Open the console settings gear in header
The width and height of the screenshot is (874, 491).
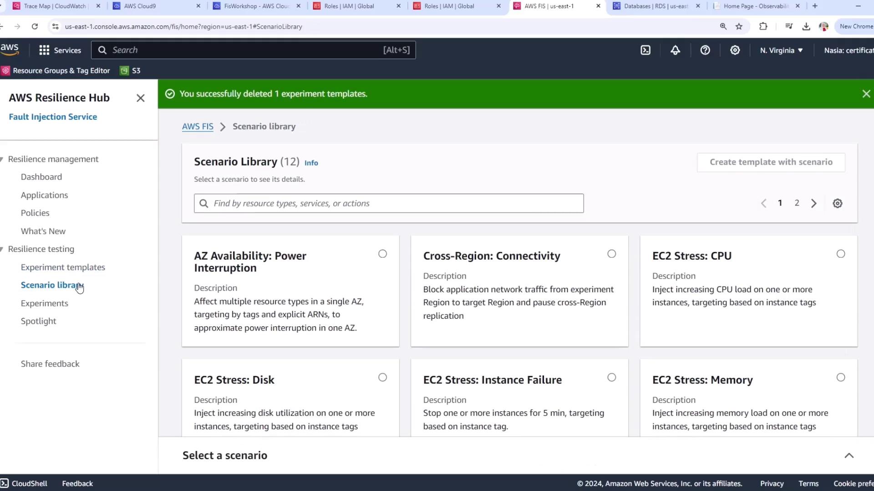pyautogui.click(x=735, y=50)
